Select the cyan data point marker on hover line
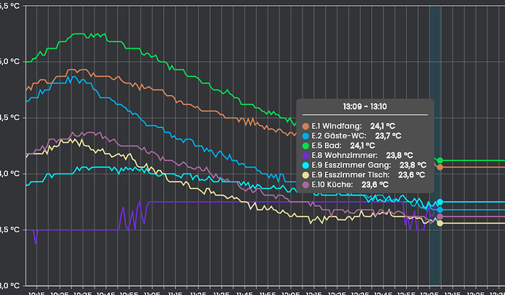Viewport: 505px width, 295px height. (440, 203)
